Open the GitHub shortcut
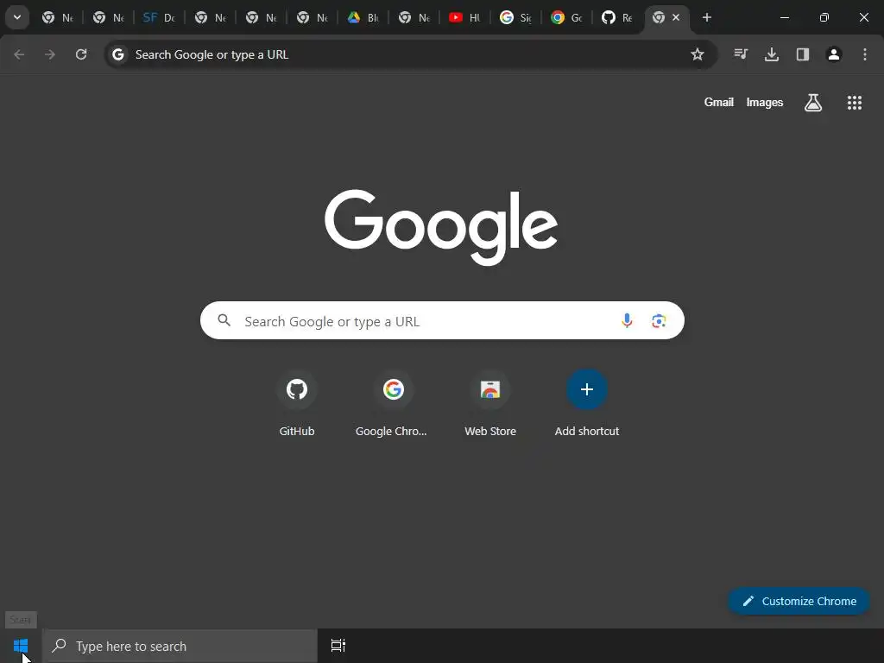Viewport: 884px width, 663px height. click(297, 404)
